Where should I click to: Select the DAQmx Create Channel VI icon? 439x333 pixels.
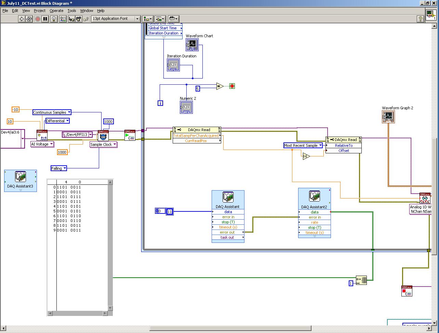point(42,135)
